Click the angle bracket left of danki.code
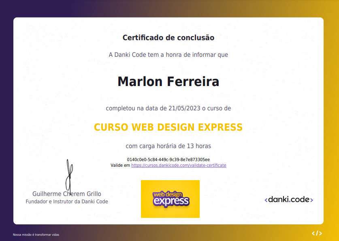The width and height of the screenshot is (339, 241). 266,199
